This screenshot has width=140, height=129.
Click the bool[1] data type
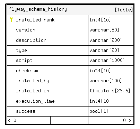click(x=99, y=111)
